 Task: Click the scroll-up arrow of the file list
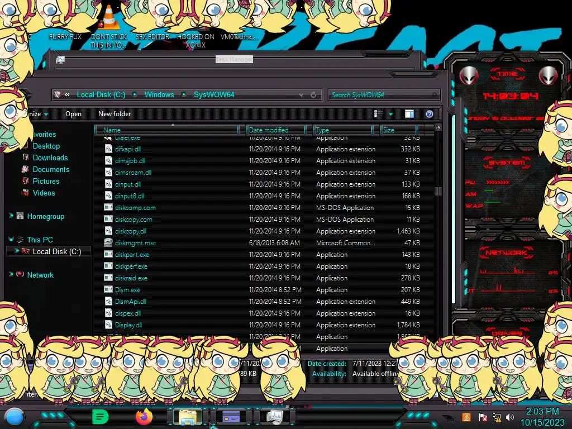point(438,127)
